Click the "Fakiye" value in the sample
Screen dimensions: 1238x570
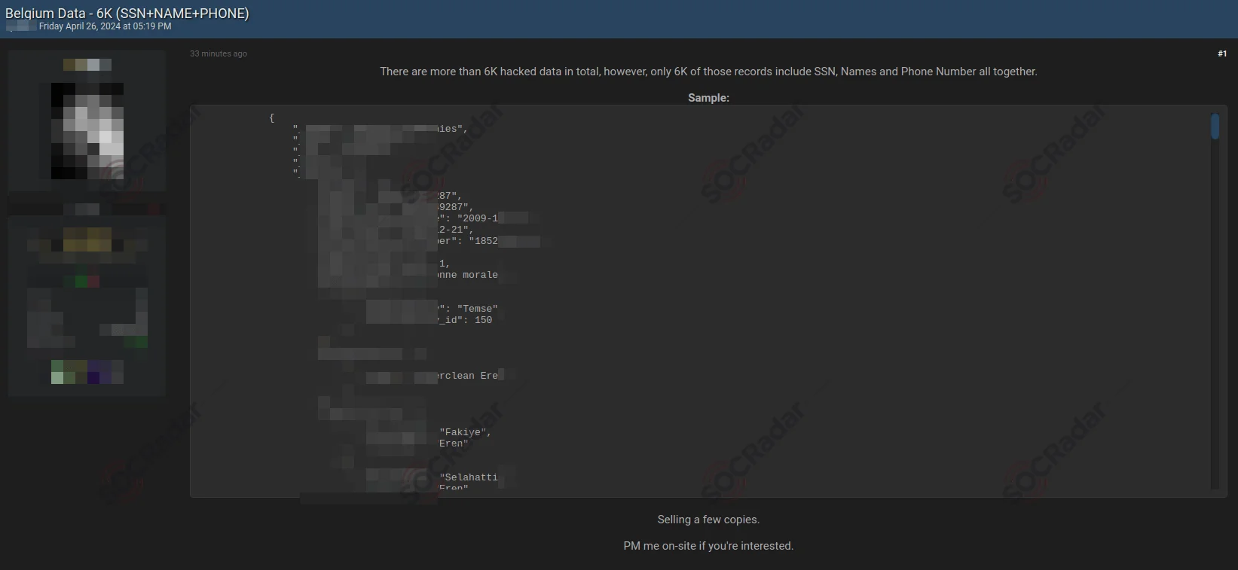point(465,432)
